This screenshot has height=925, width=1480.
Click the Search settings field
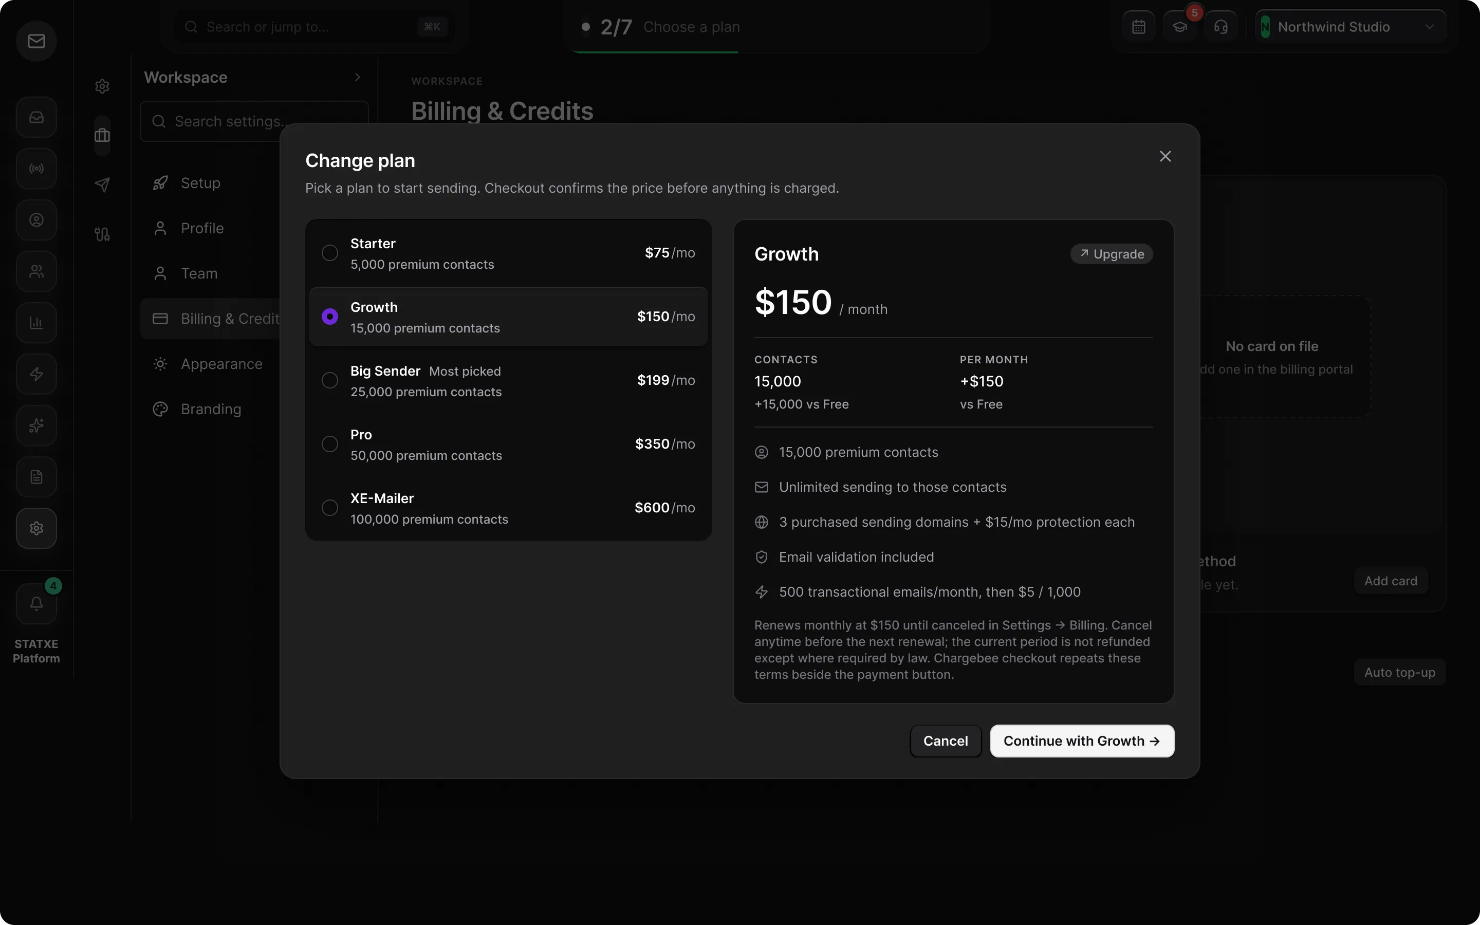coord(254,121)
